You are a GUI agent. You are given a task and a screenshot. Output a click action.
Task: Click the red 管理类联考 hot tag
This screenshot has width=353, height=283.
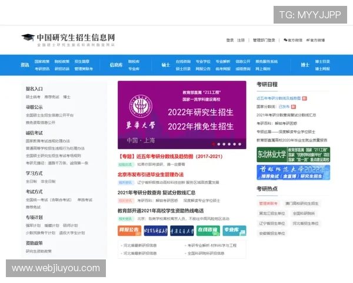[268, 203]
